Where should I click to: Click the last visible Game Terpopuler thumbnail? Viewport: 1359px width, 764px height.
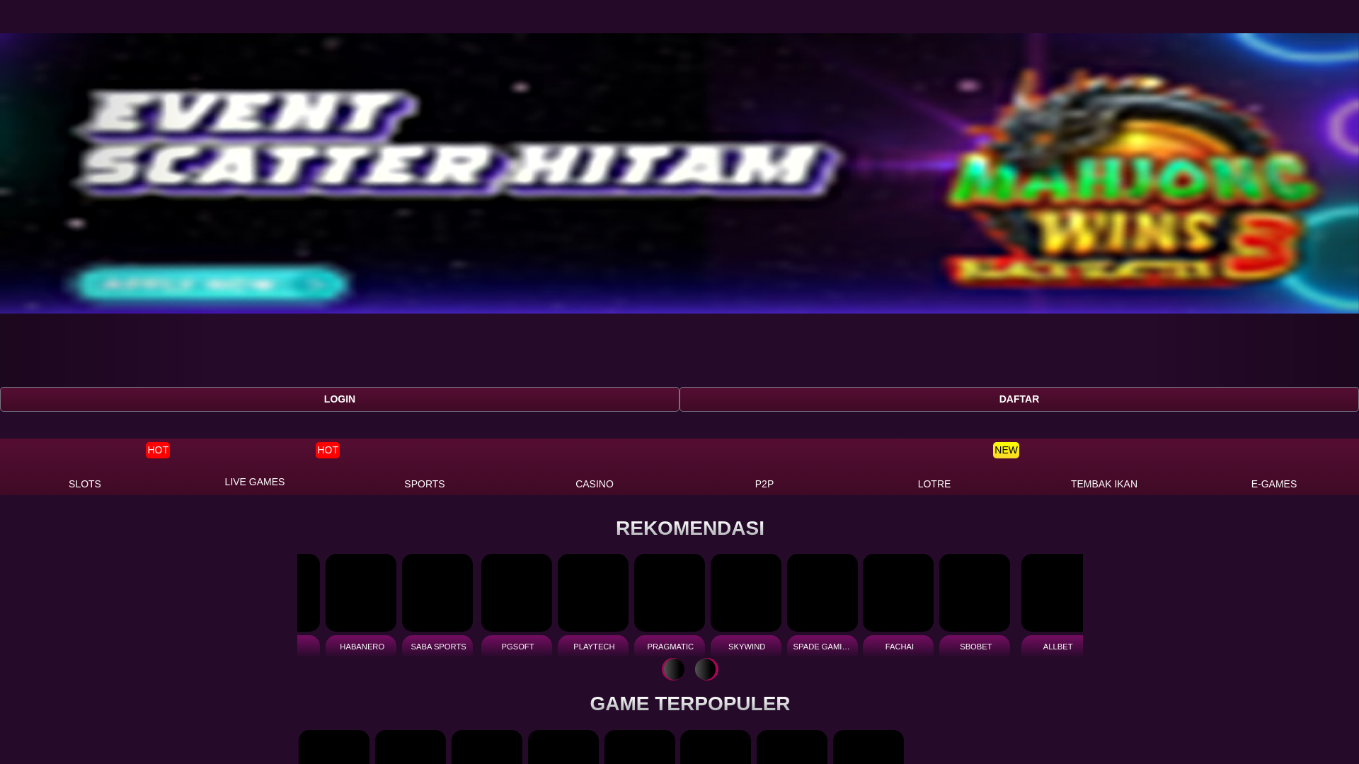868,747
